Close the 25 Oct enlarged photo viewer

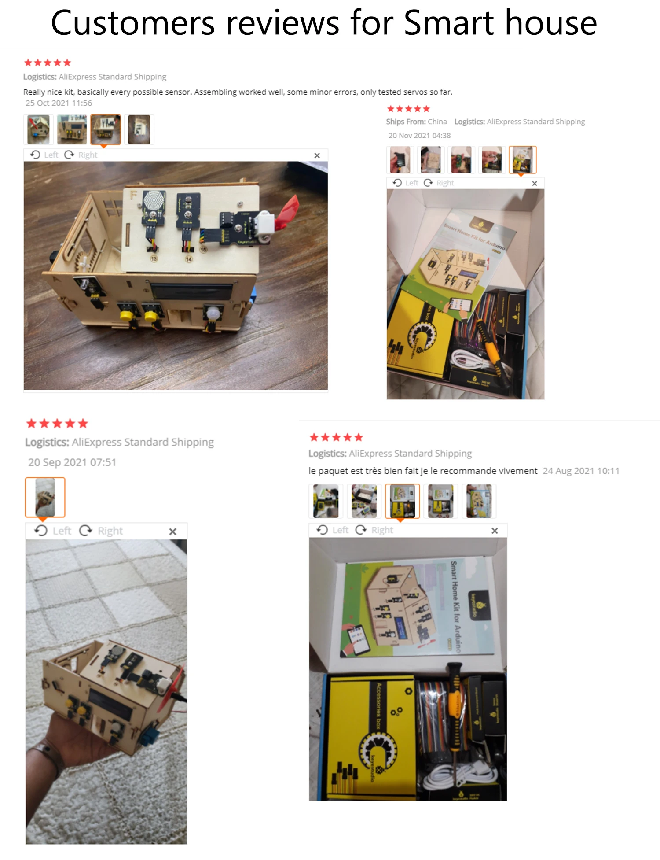[x=317, y=155]
